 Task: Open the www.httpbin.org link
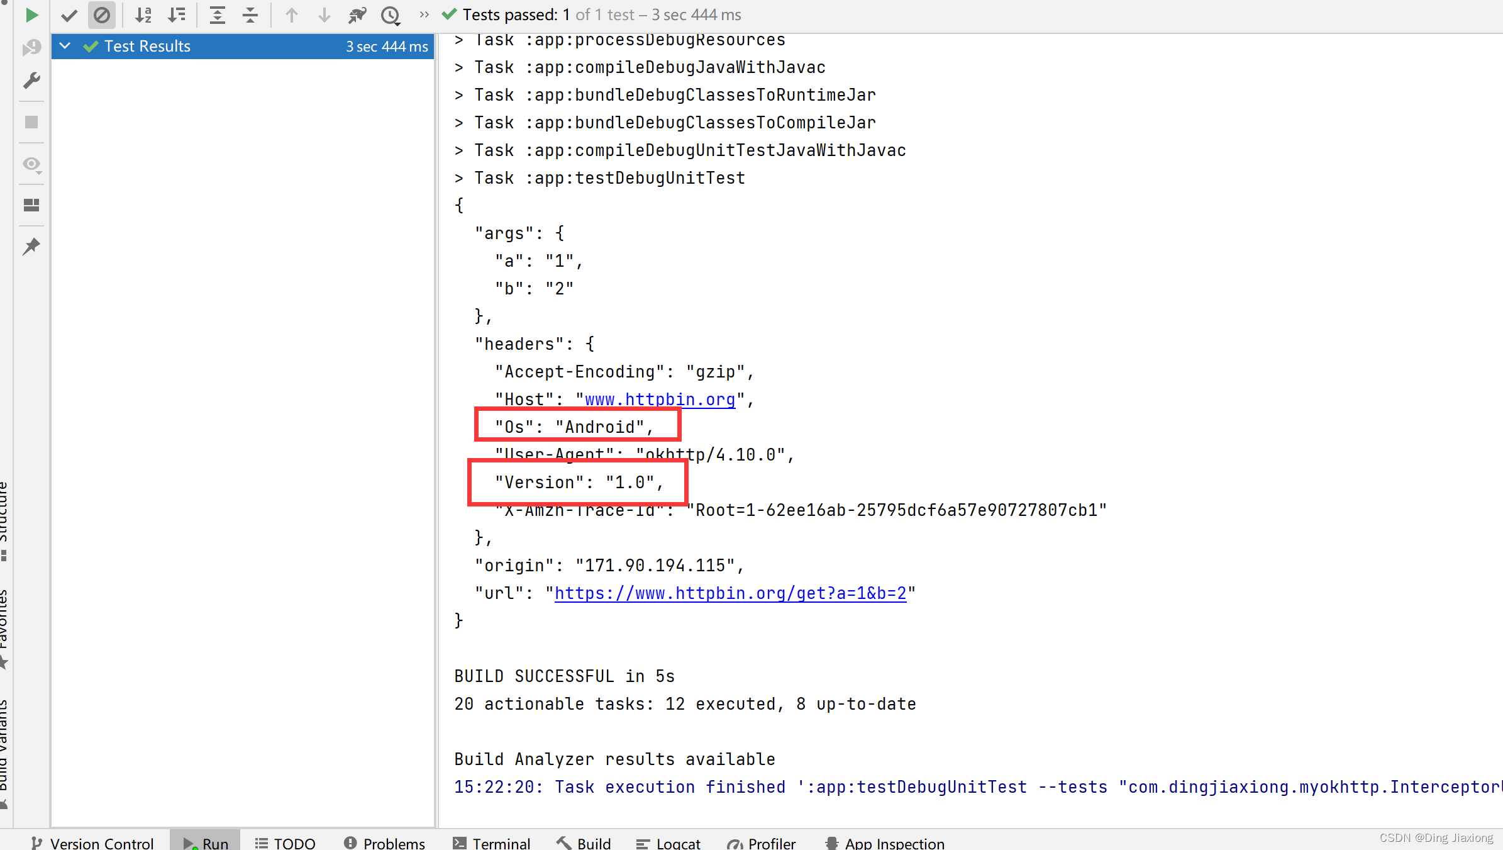(x=658, y=400)
